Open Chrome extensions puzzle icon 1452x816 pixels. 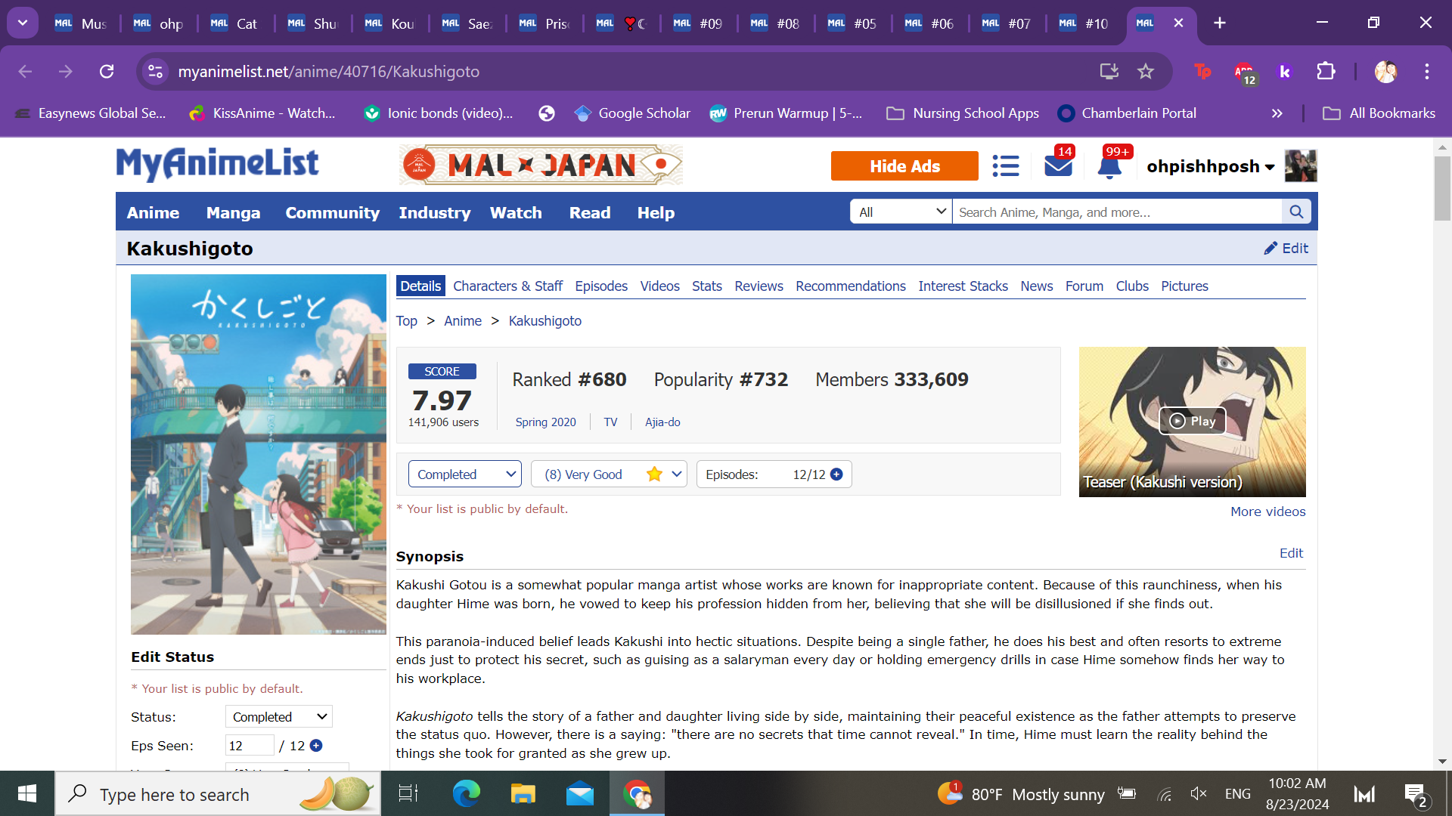[1326, 71]
